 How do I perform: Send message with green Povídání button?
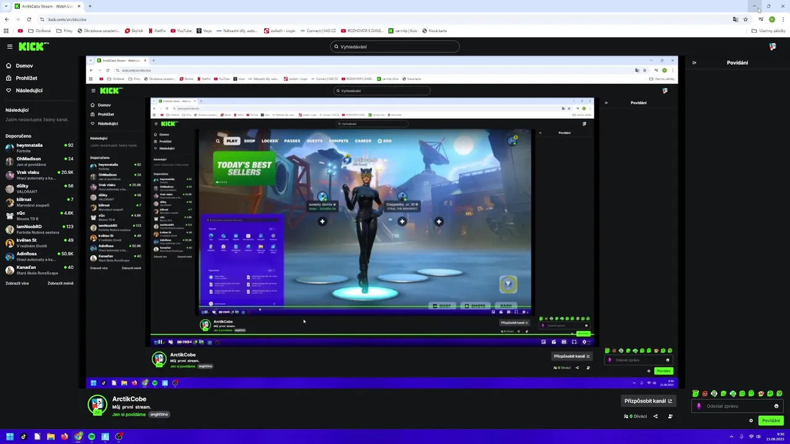coord(771,421)
